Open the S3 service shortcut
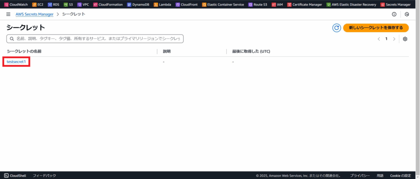The image size is (420, 179). (x=68, y=5)
